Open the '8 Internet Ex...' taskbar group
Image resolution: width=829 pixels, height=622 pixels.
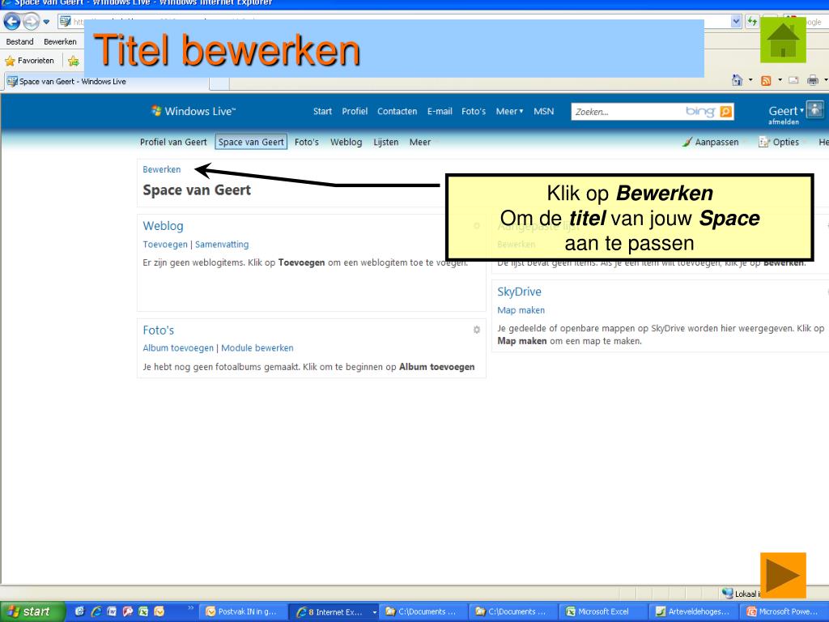pos(334,612)
